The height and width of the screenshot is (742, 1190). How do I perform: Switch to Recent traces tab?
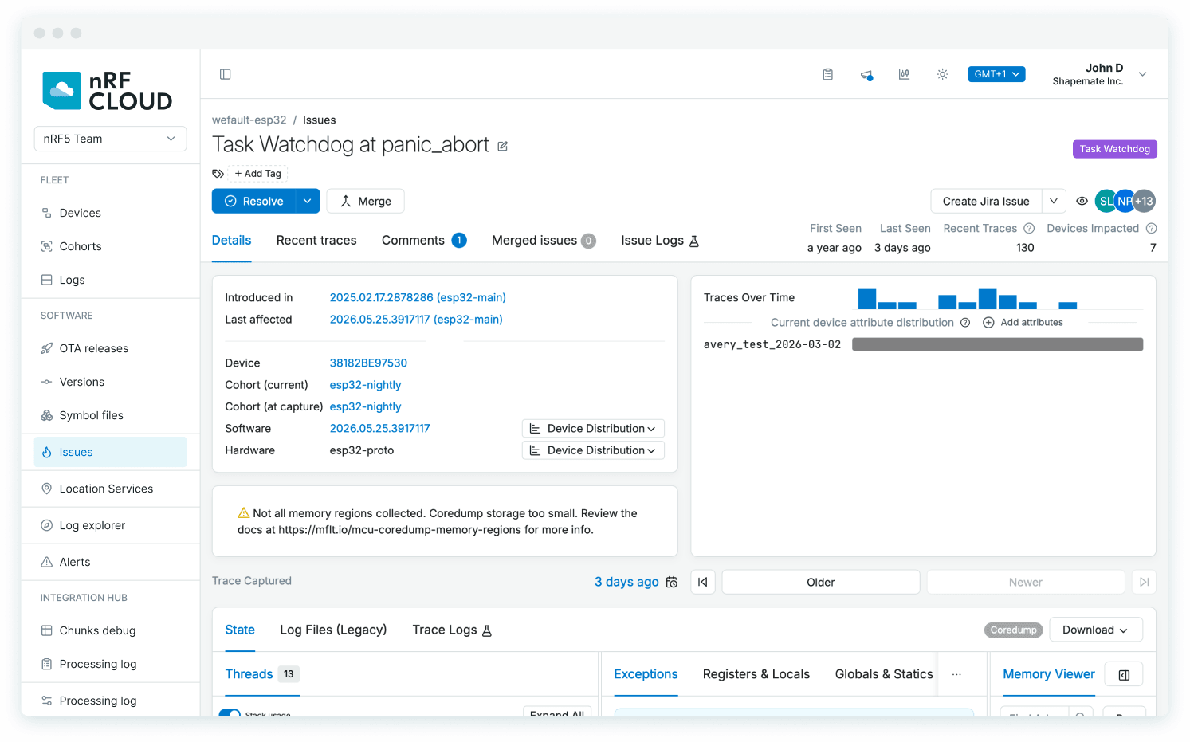pyautogui.click(x=316, y=241)
